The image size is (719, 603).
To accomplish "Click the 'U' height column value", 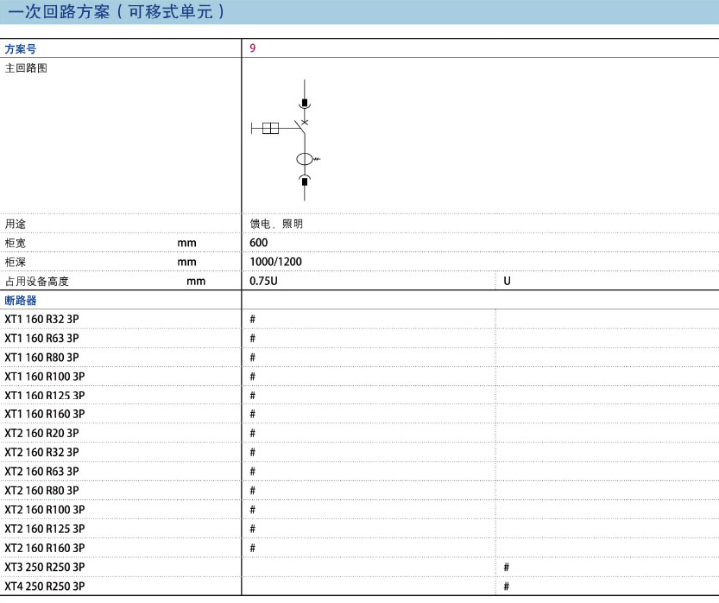I will tap(508, 281).
